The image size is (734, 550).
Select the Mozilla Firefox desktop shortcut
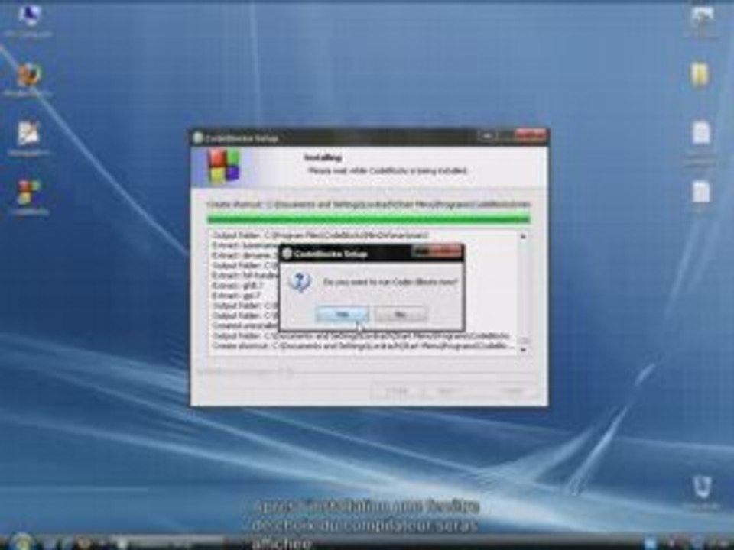pos(28,80)
